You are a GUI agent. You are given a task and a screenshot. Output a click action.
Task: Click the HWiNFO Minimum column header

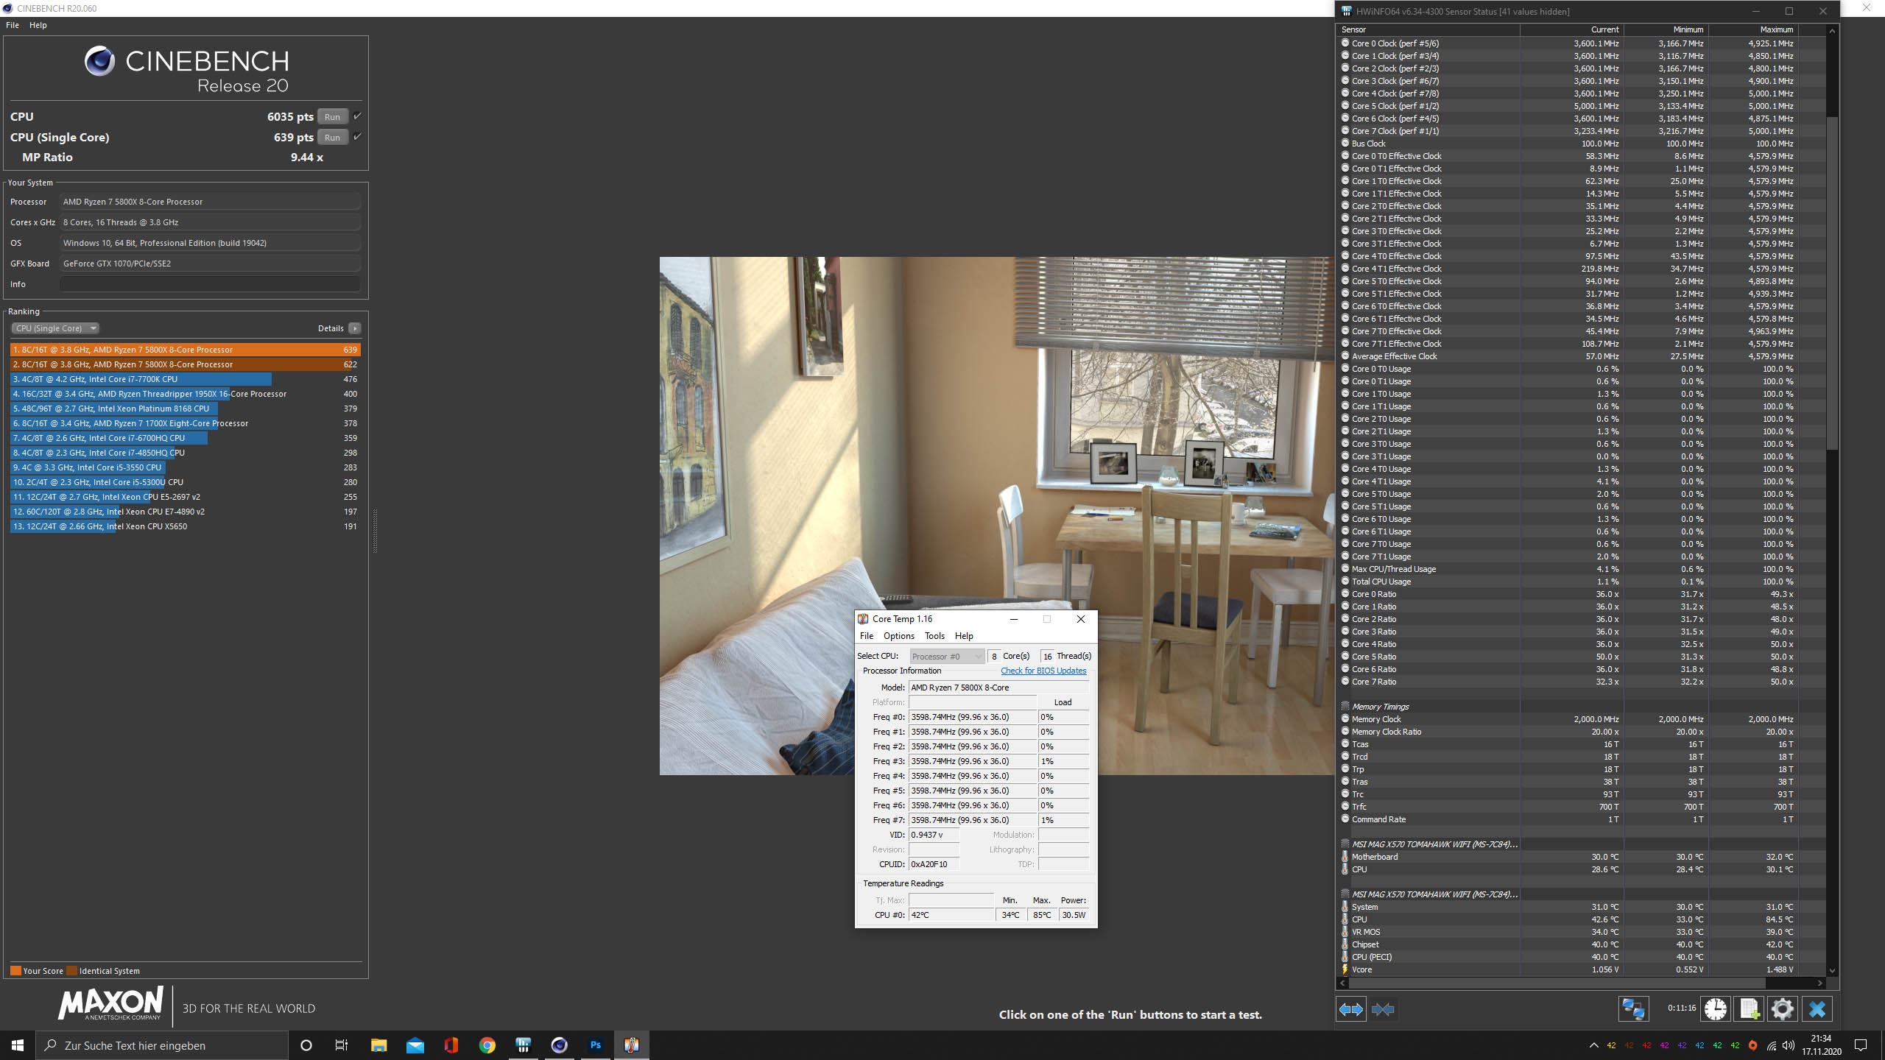click(1666, 29)
